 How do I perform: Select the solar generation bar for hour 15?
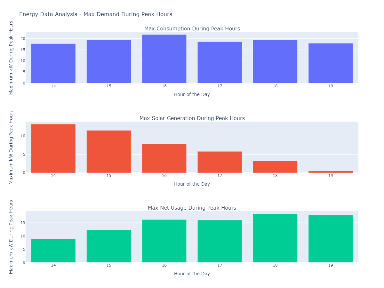click(109, 152)
